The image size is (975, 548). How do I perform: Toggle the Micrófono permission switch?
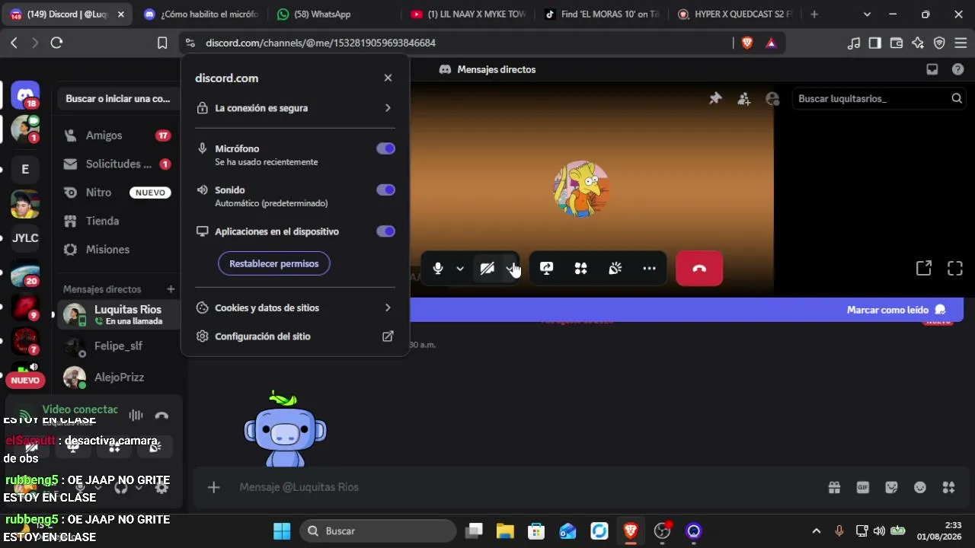pos(386,148)
